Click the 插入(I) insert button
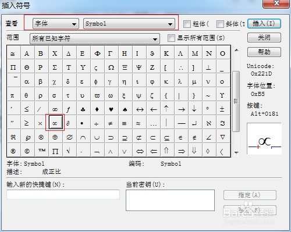 coord(264,24)
